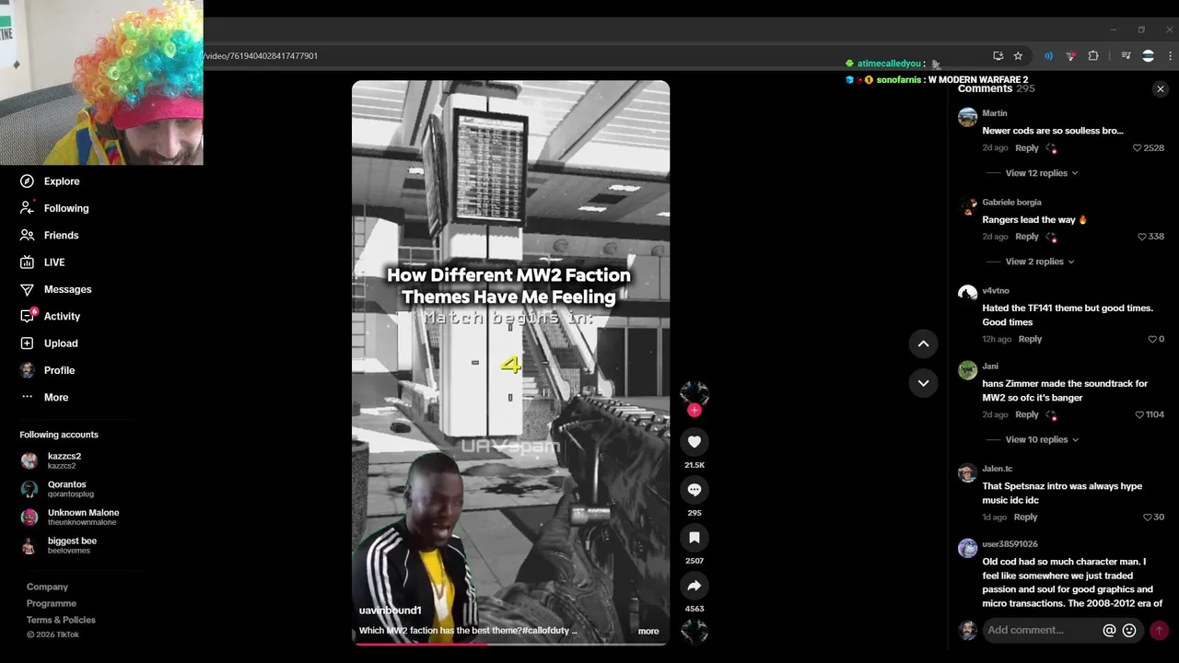The height and width of the screenshot is (663, 1179).
Task: Open v4vtno's profile avatar
Action: (967, 295)
